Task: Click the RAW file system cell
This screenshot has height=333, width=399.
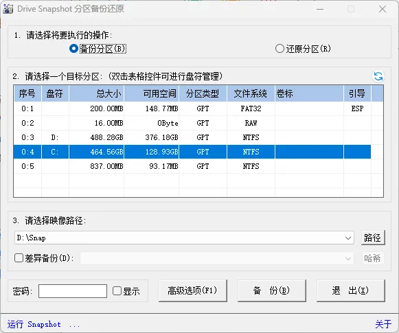Action: click(x=251, y=123)
